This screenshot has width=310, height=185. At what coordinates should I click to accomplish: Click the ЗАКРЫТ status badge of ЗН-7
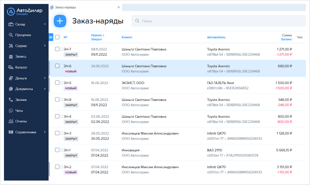(71, 55)
